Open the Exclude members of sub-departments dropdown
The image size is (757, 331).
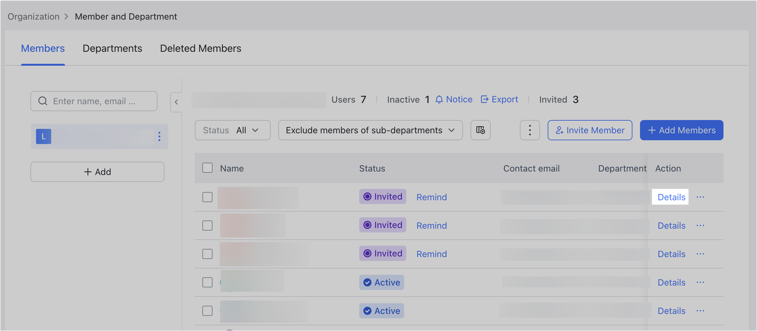(370, 130)
